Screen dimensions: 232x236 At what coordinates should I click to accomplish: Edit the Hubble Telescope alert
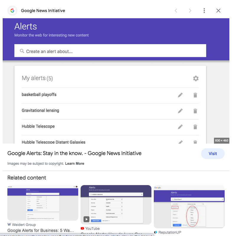pos(180,127)
